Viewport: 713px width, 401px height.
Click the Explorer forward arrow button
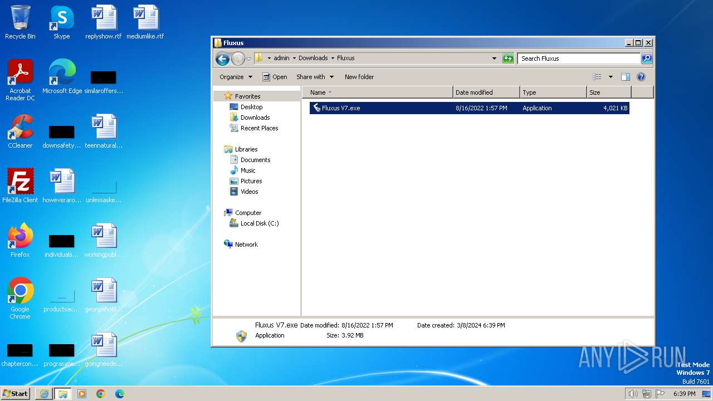(x=238, y=58)
